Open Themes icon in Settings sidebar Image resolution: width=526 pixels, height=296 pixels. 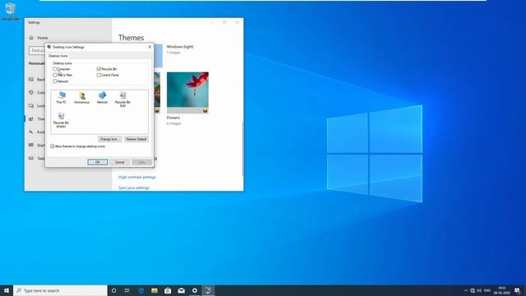click(31, 118)
